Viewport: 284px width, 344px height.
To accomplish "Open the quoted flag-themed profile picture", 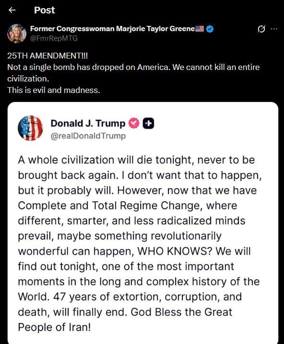I will click(30, 128).
